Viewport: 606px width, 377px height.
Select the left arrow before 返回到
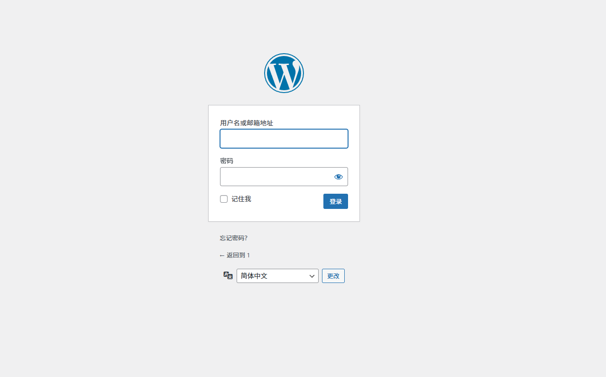click(222, 255)
